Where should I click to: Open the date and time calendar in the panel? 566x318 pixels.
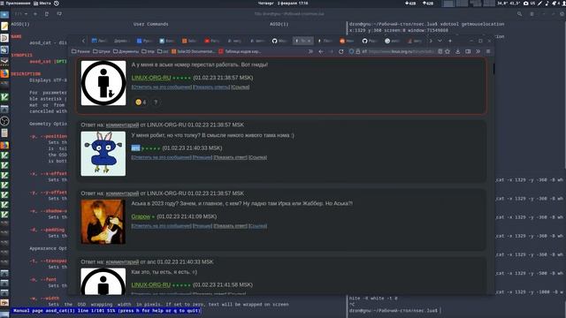coord(283,4)
